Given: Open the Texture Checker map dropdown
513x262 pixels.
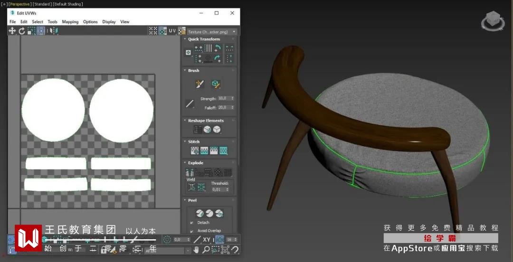Looking at the screenshot, I should tap(212, 32).
